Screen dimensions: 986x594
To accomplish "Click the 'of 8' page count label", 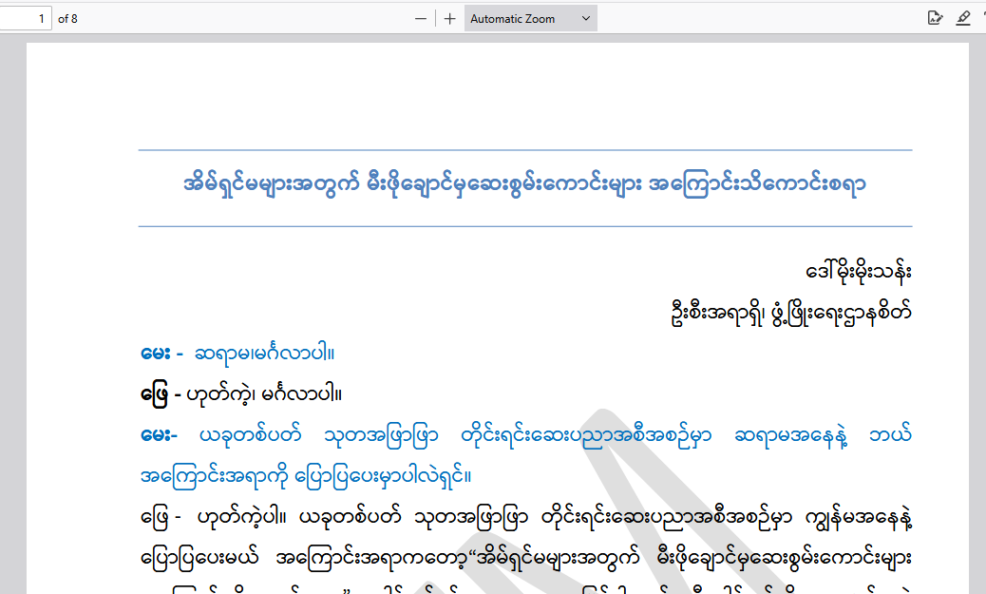I will click(67, 19).
